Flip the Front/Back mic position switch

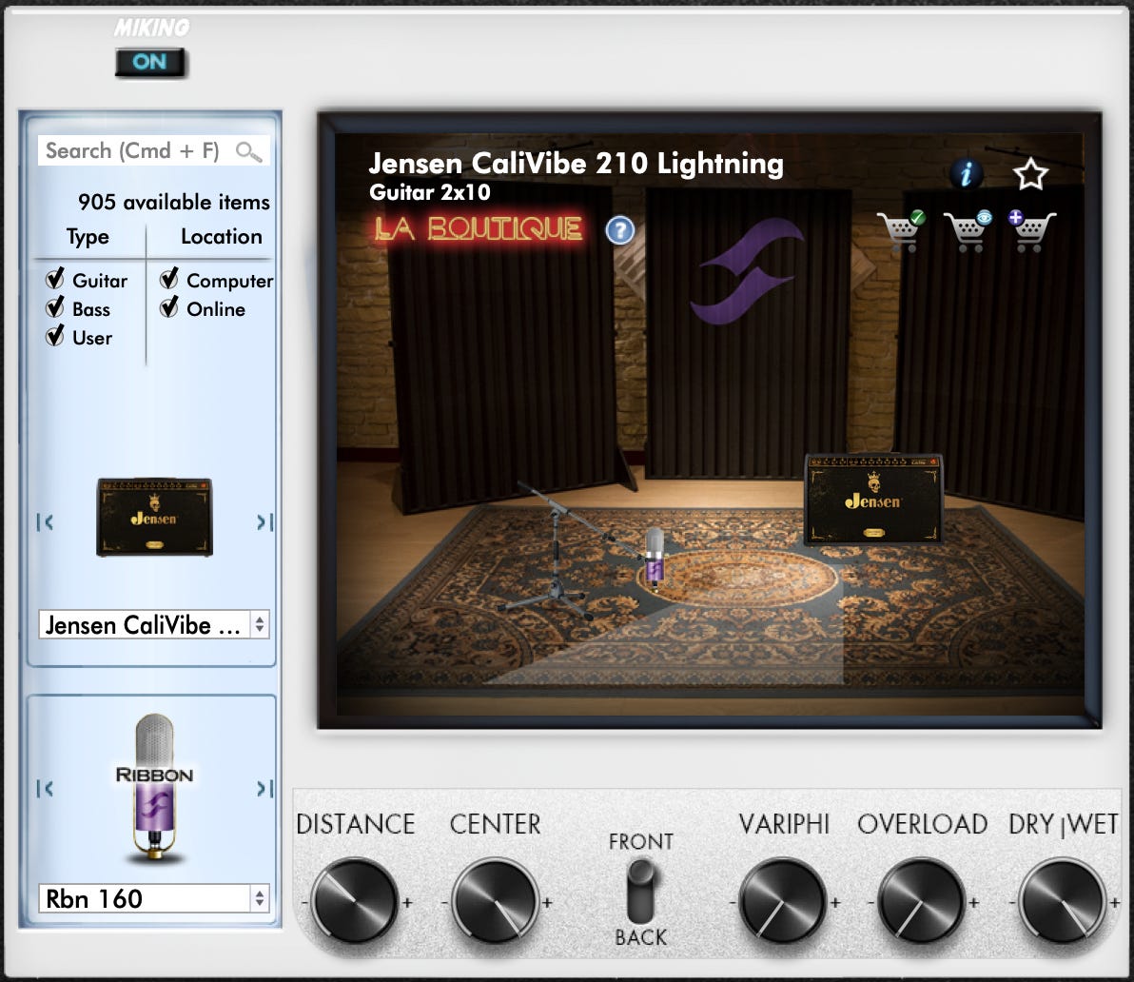[640, 890]
